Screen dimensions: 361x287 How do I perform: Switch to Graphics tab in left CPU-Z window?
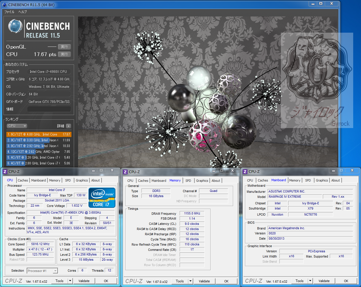tap(82, 180)
